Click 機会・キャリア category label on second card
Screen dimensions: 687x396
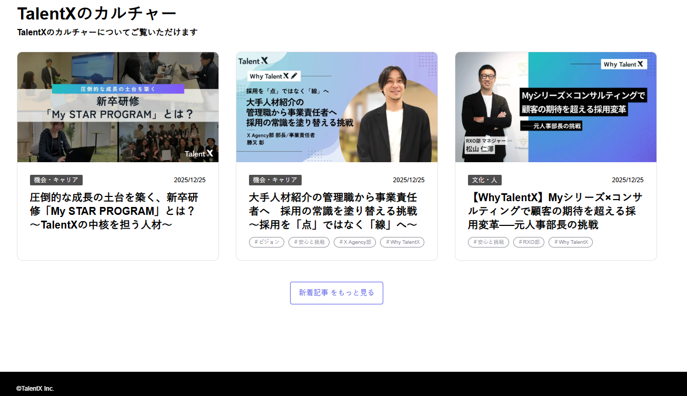[275, 180]
